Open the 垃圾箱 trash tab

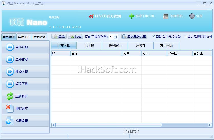141,45
